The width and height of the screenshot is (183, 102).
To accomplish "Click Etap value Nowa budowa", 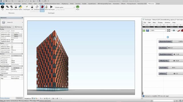I will (17, 78).
